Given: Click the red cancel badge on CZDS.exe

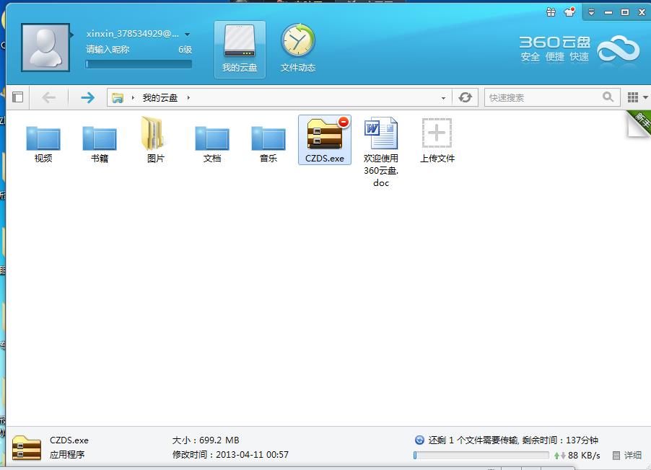Looking at the screenshot, I should point(344,122).
